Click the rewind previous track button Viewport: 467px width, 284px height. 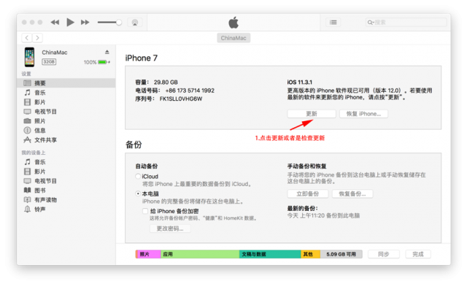click(55, 23)
